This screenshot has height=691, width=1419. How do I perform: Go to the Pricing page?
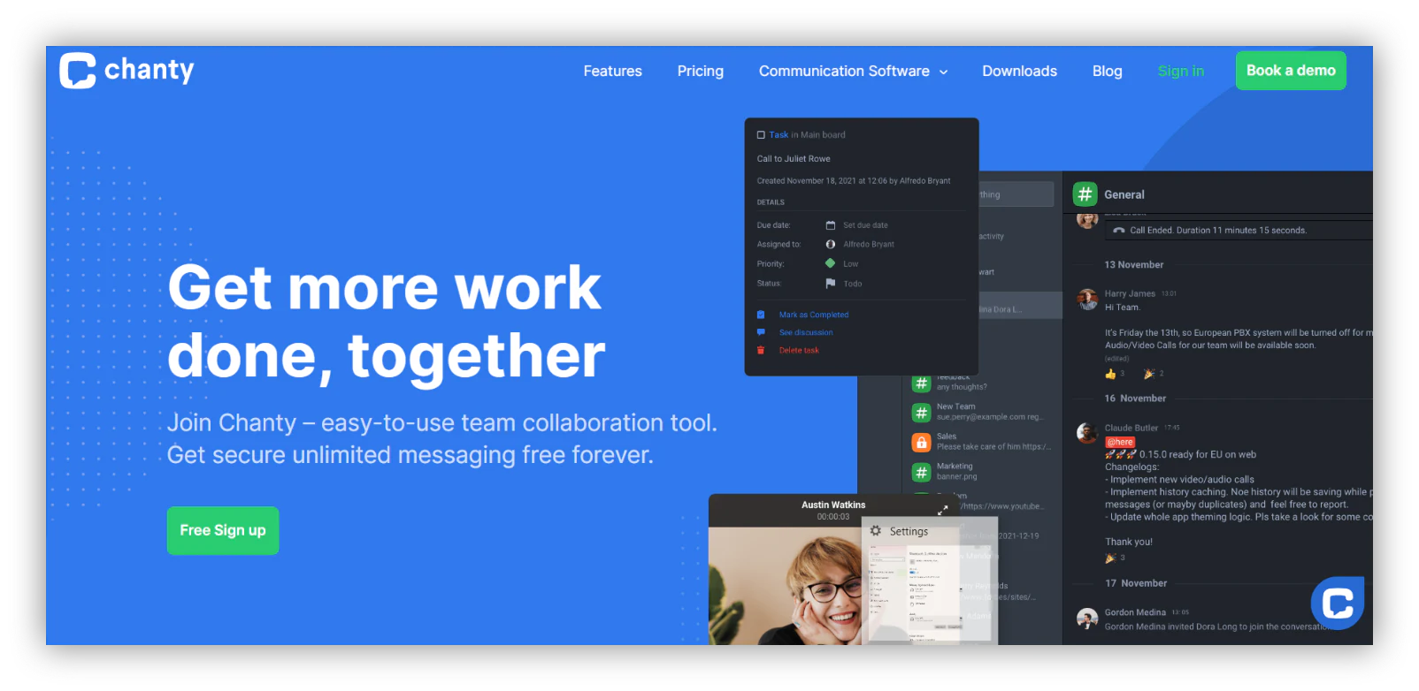[x=701, y=71]
